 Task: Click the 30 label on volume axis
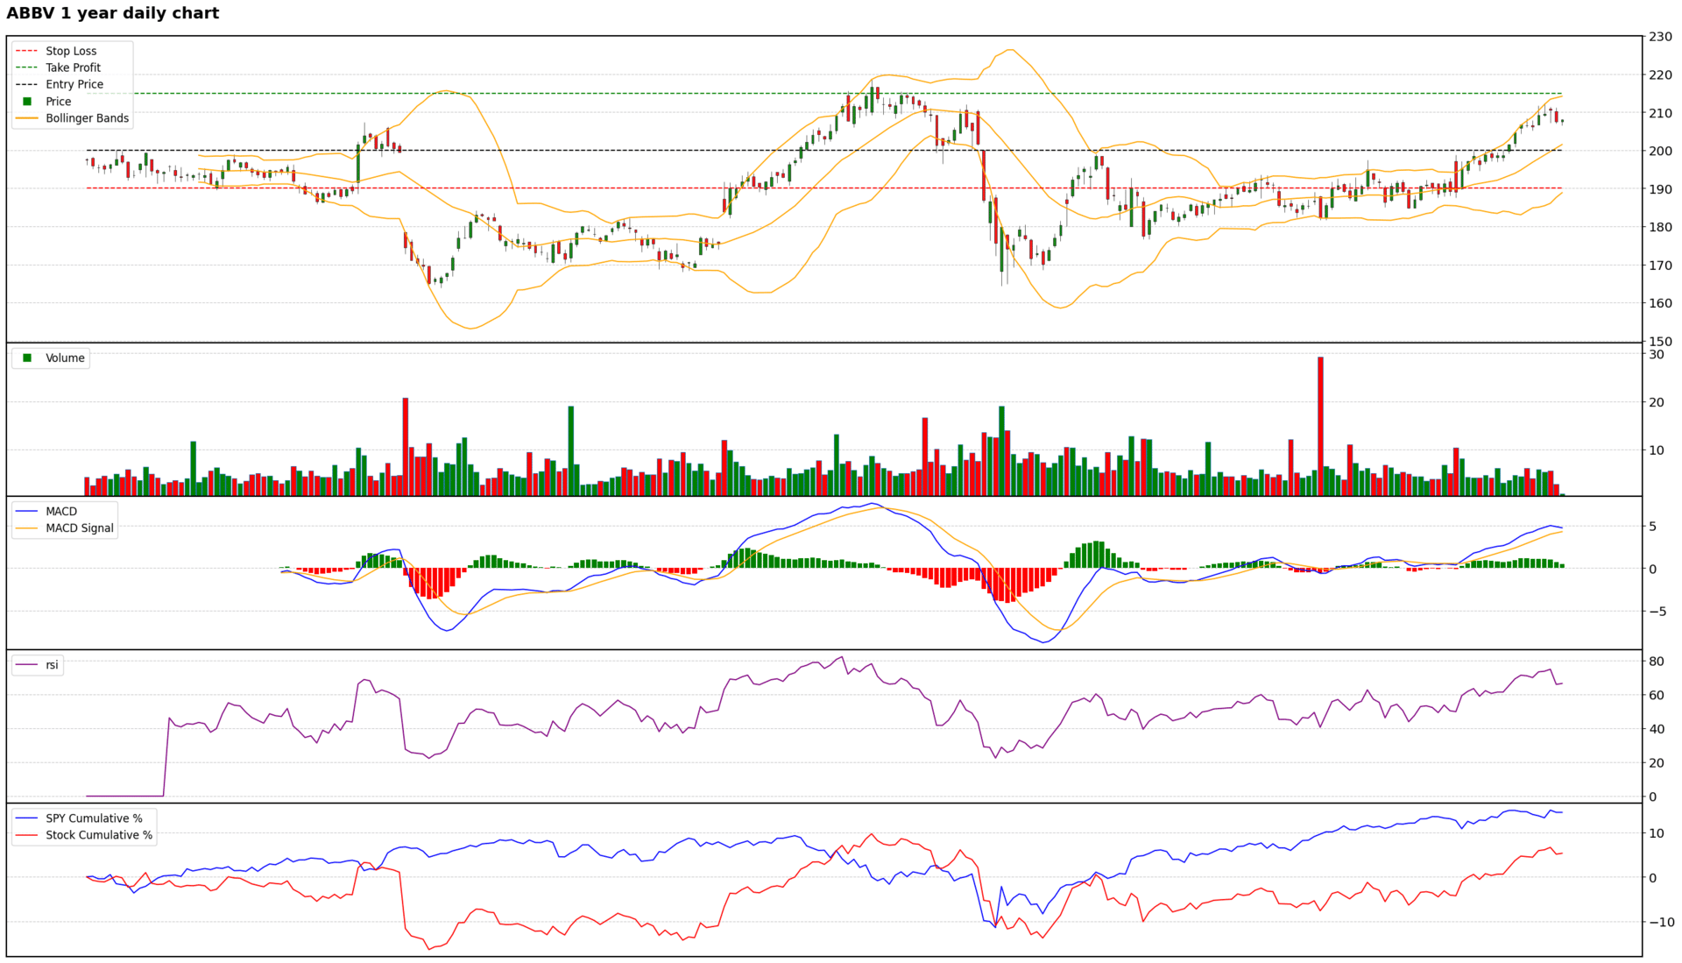1657,355
